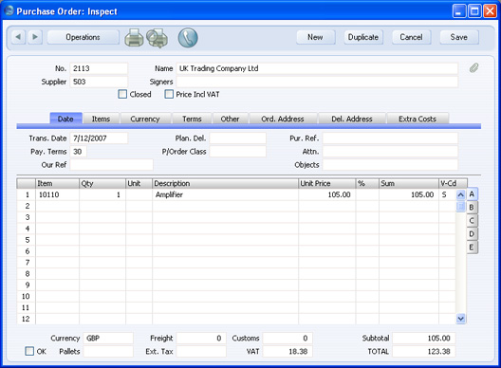Check the OK box
This screenshot has width=501, height=368.
tap(29, 351)
